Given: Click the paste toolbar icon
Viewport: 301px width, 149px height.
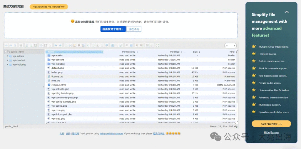Looking at the screenshot, I should pyautogui.click(x=75, y=46).
